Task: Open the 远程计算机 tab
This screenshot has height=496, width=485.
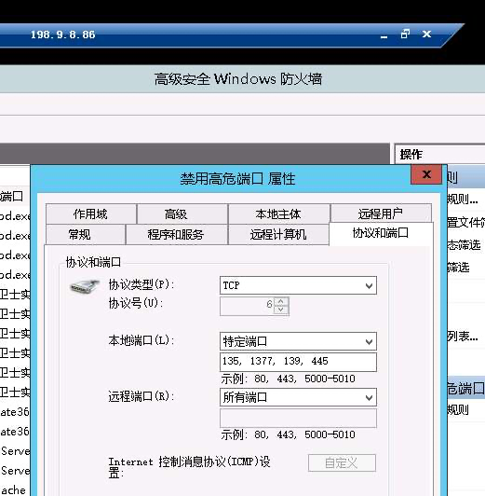Action: coord(278,234)
